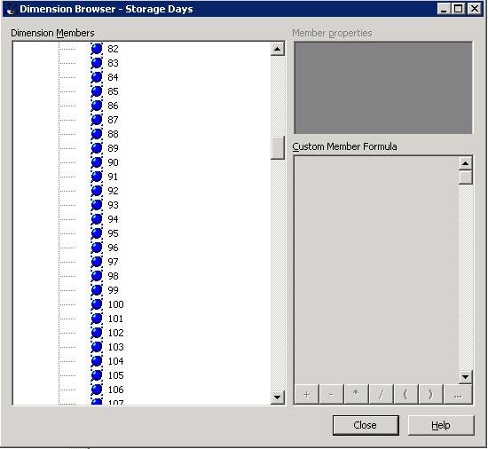Select member 101 in the tree
This screenshot has width=488, height=449.
[x=115, y=319]
